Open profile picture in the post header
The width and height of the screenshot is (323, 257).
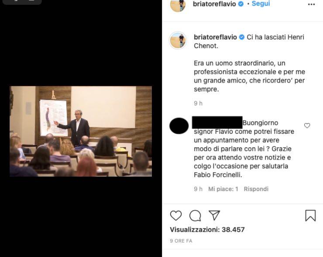tap(178, 4)
